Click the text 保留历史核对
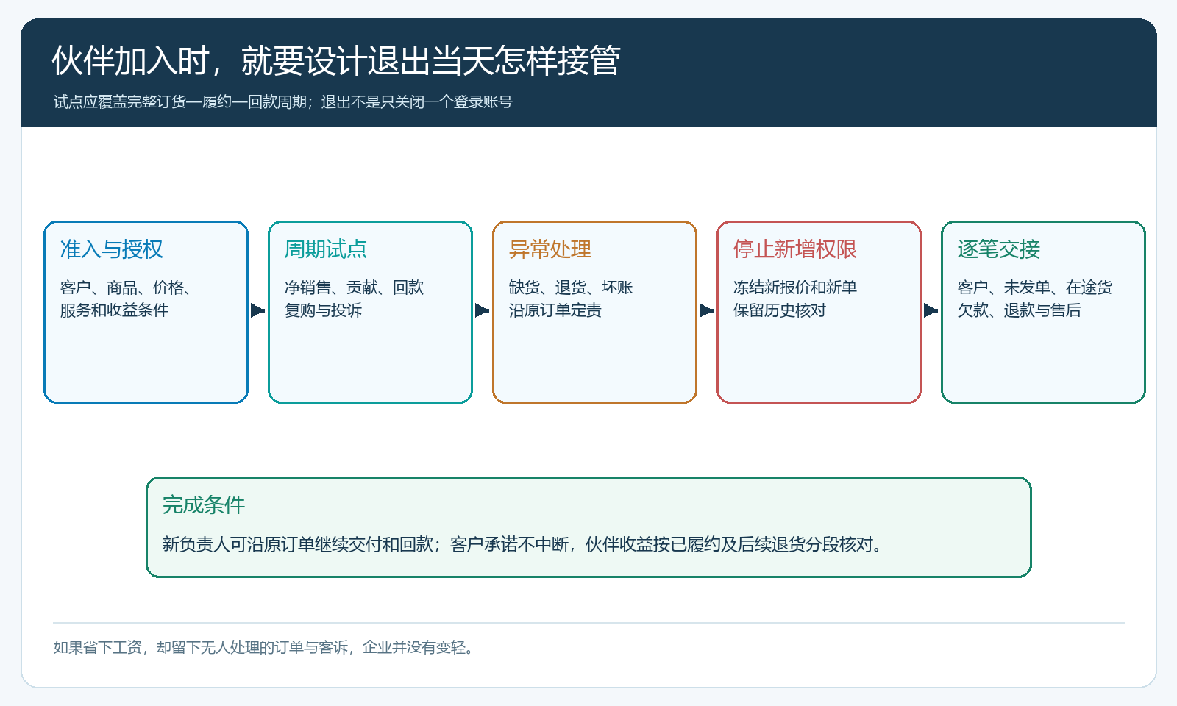Image resolution: width=1177 pixels, height=706 pixels. [x=780, y=310]
